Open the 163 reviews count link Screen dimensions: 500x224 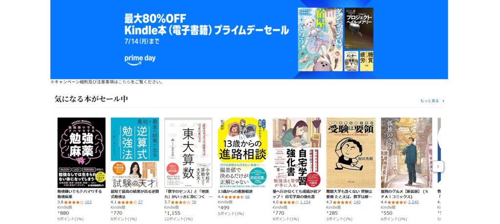88,202
